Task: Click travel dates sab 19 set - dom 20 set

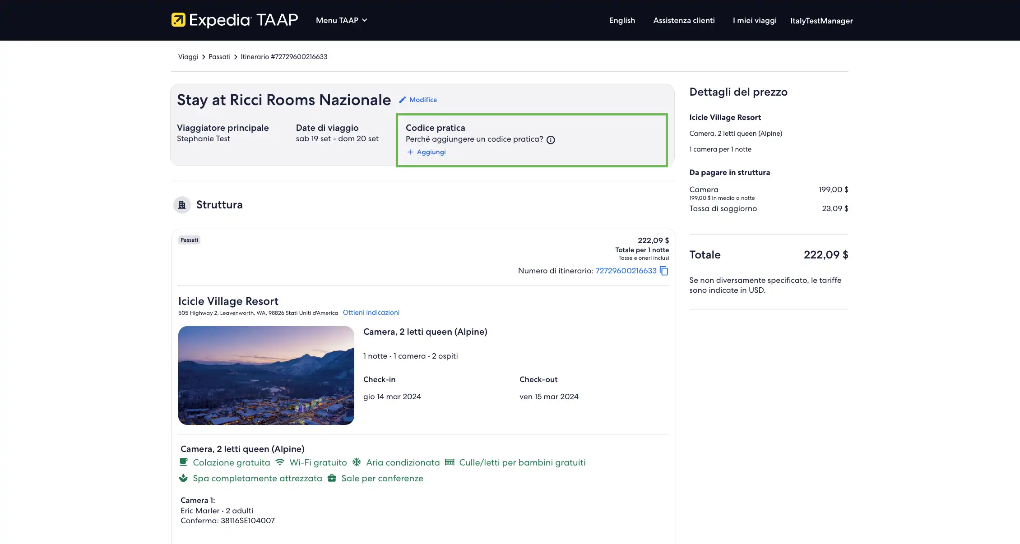Action: (337, 139)
